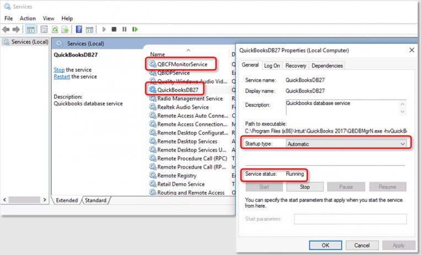Click the Help toolbar icon
Image resolution: width=421 pixels, height=255 pixels.
click(79, 29)
